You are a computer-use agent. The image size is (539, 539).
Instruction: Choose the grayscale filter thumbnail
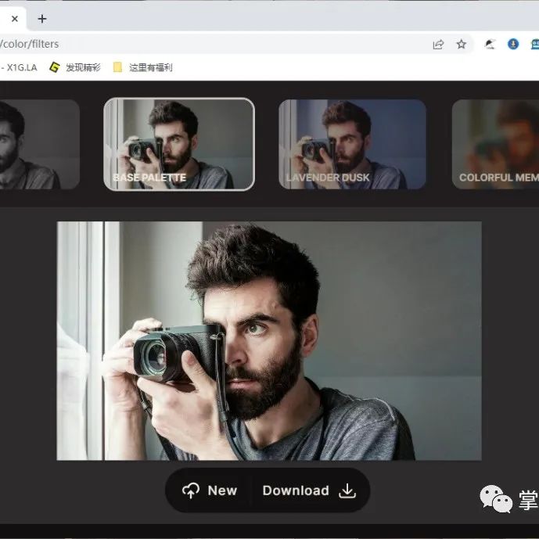point(40,144)
